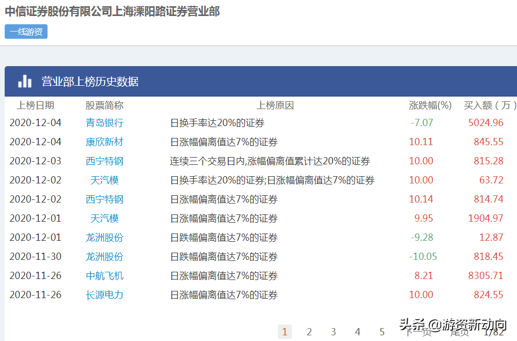The height and width of the screenshot is (341, 517).
Task: Click the reason text for 西宁特钢 on 2020-12-03
Action: 270,161
